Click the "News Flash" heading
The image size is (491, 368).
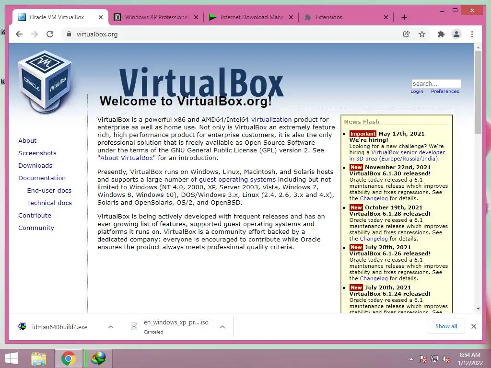click(x=362, y=122)
